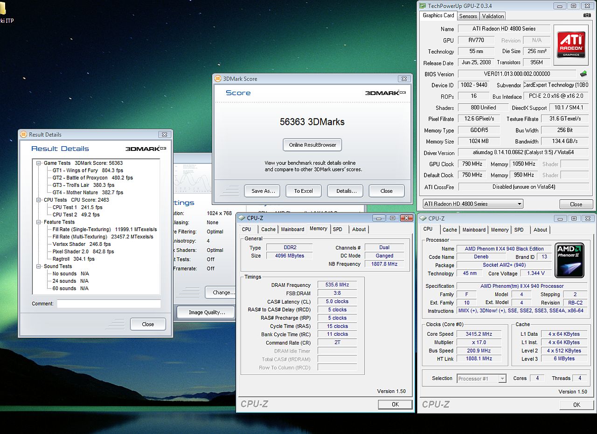Viewport: 597px width, 434px height.
Task: Select GT3 - Troll's Lair result row
Action: point(83,185)
